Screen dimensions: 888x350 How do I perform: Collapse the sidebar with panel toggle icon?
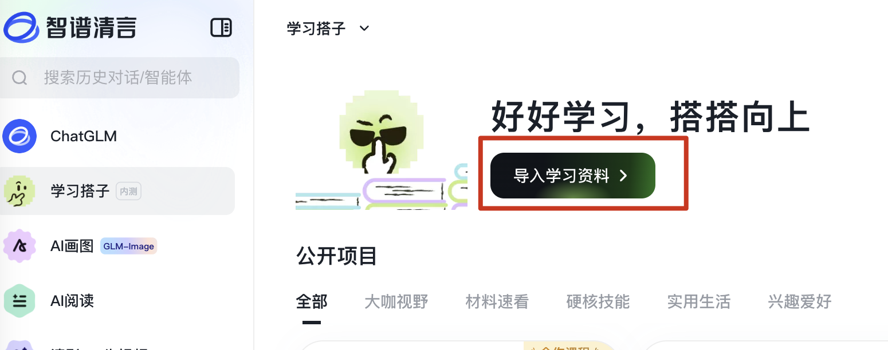(x=221, y=27)
